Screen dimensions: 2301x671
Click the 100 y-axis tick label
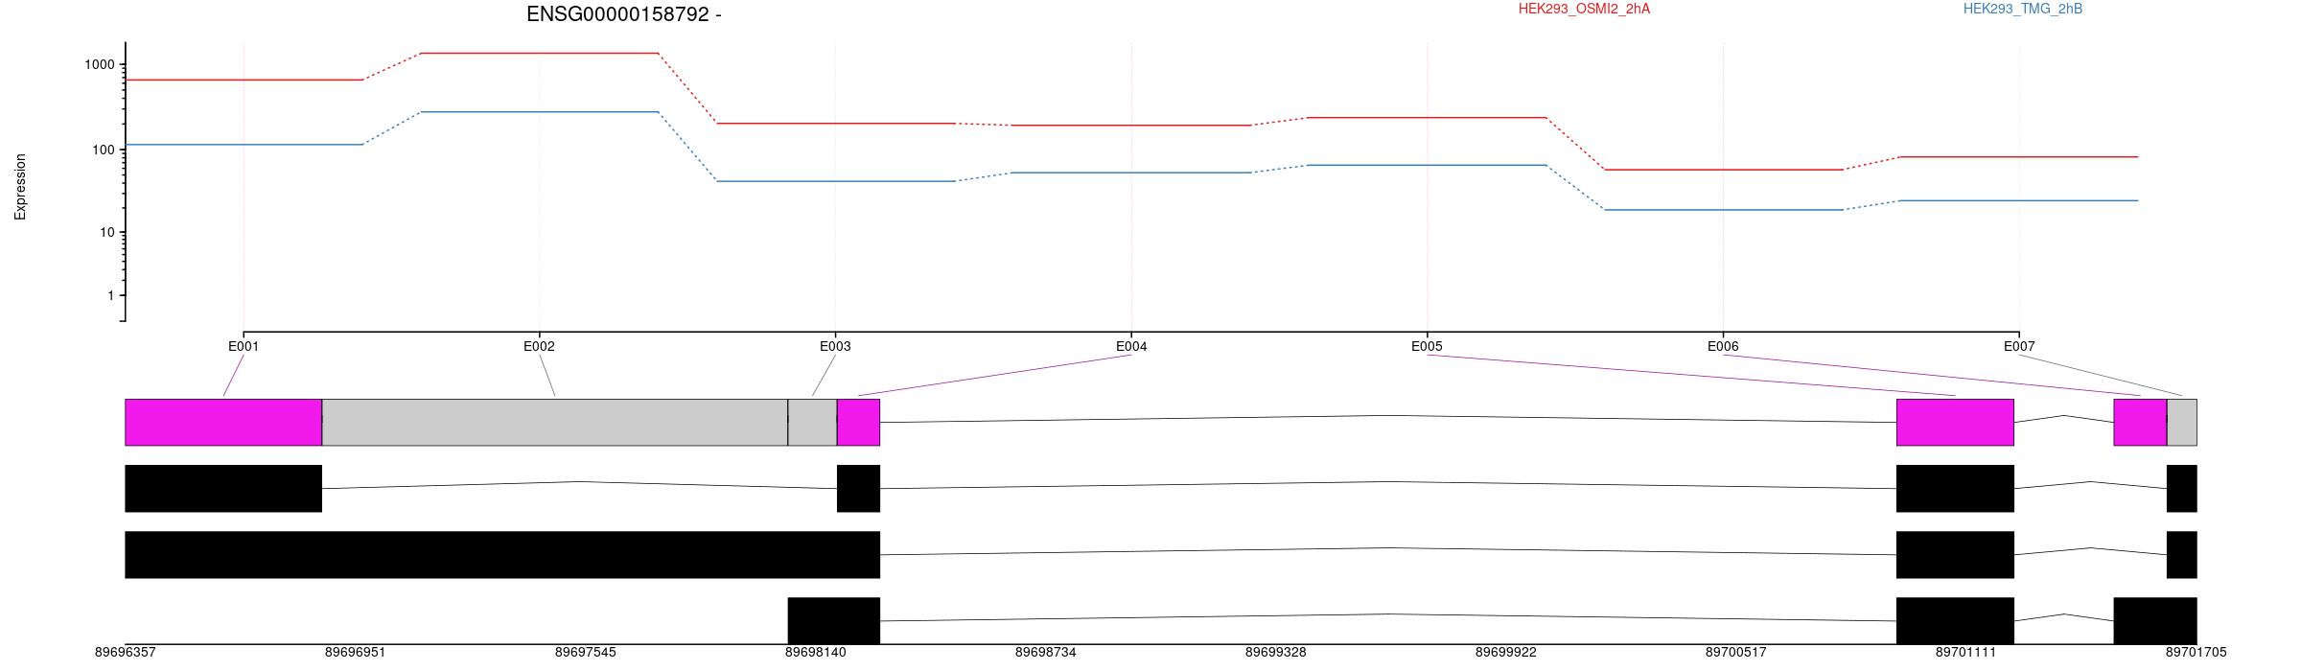point(103,150)
